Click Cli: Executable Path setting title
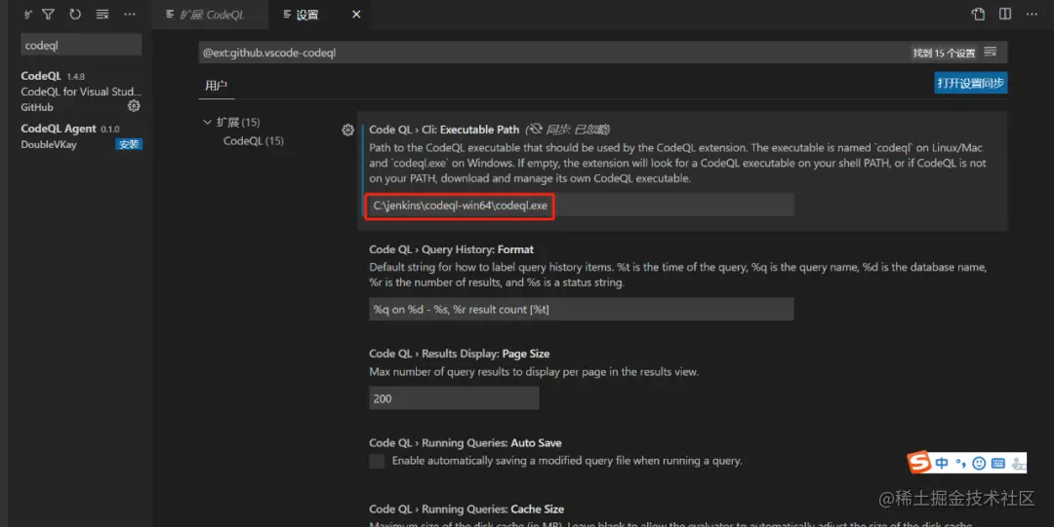Screen dimensions: 1054x527 click(444, 130)
